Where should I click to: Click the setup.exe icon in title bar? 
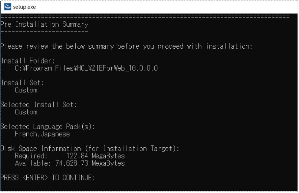coord(7,7)
